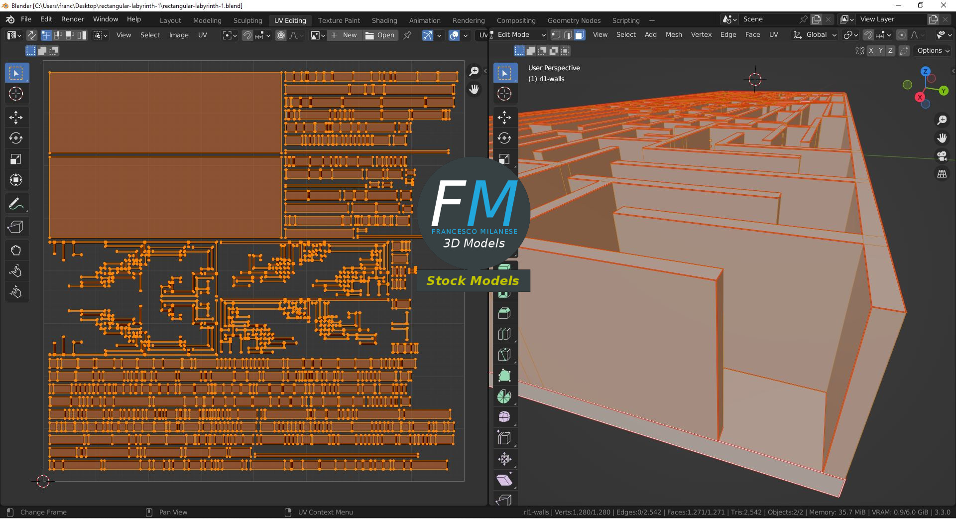This screenshot has height=519, width=956.
Task: Toggle proportional editing in UV editor
Action: click(281, 35)
